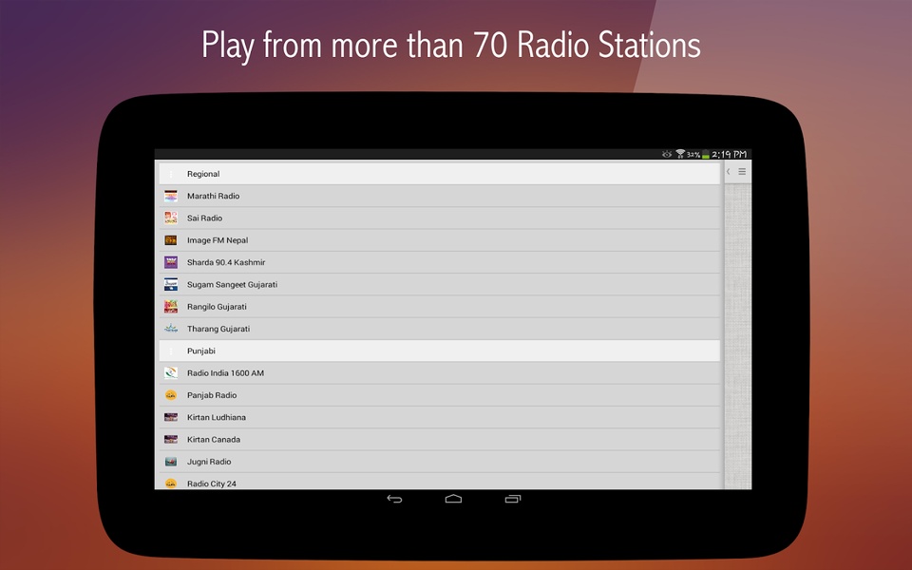912x570 pixels.
Task: Collapse side panel with left chevron
Action: 729,172
